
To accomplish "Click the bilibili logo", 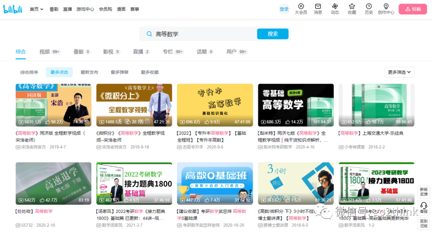I will coord(13,9).
